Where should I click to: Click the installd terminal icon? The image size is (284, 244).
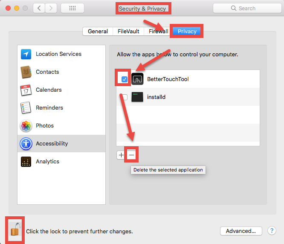pyautogui.click(x=137, y=97)
